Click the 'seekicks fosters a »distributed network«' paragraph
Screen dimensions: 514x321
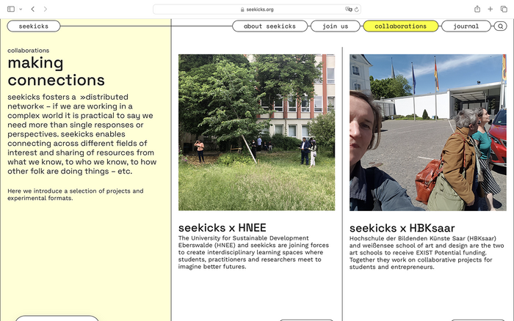[x=82, y=134]
